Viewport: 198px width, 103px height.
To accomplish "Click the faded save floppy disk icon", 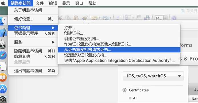I will click(x=147, y=18).
